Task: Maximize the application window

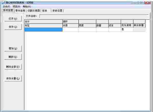Action: click(141, 3)
